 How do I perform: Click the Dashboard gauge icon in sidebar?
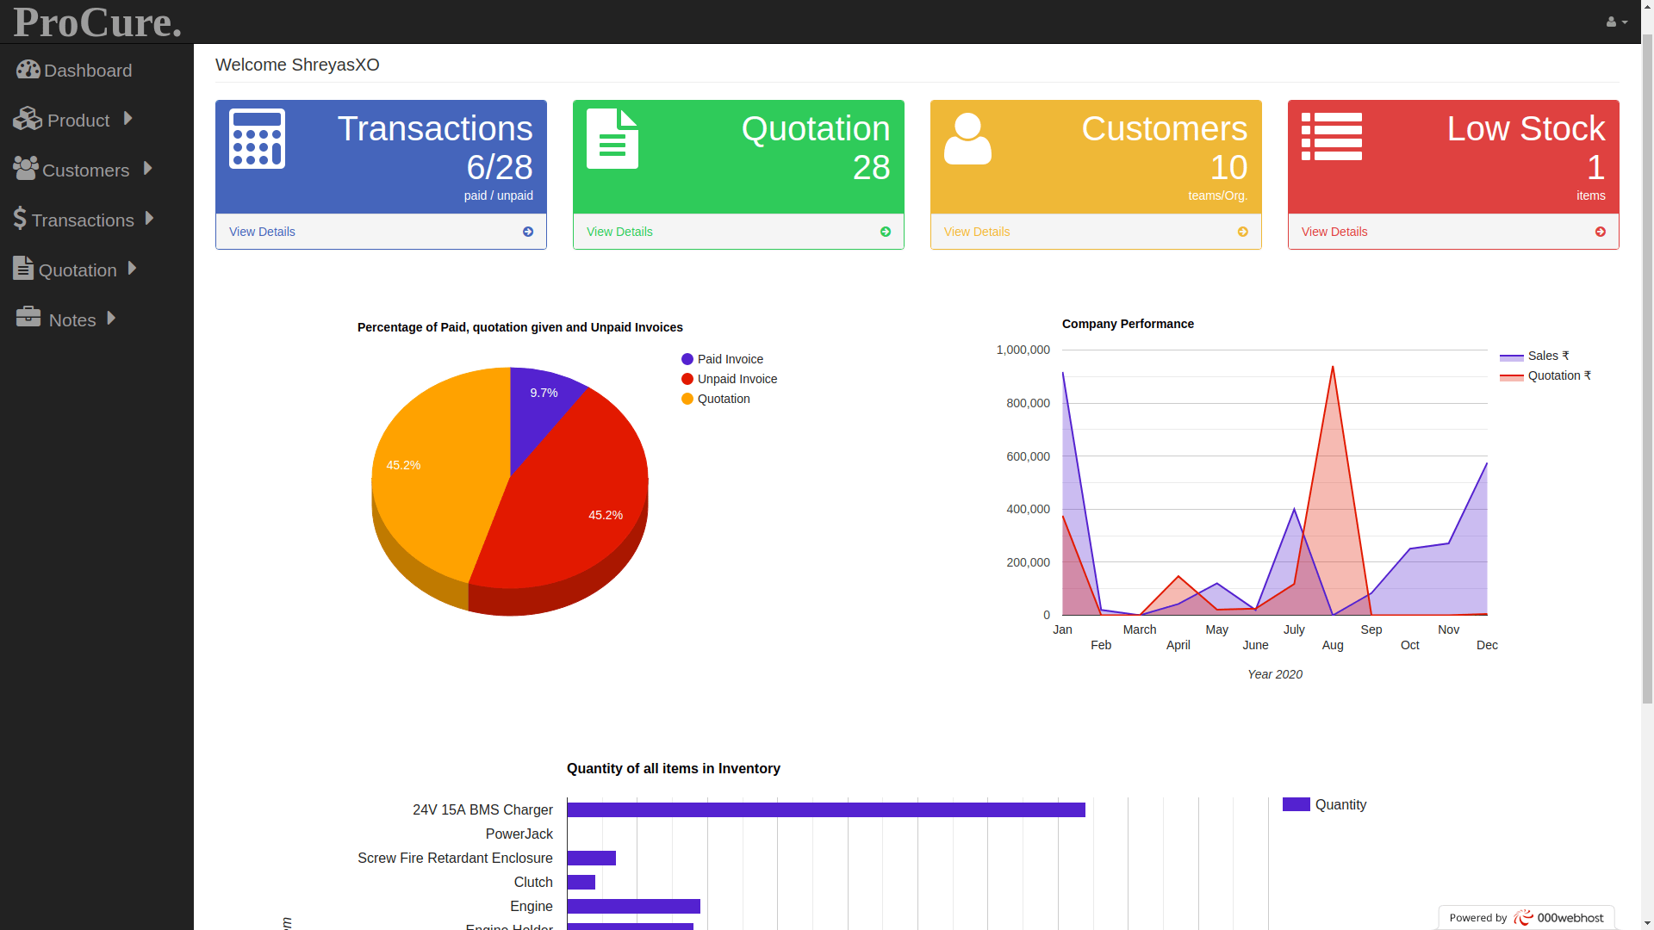(x=28, y=70)
